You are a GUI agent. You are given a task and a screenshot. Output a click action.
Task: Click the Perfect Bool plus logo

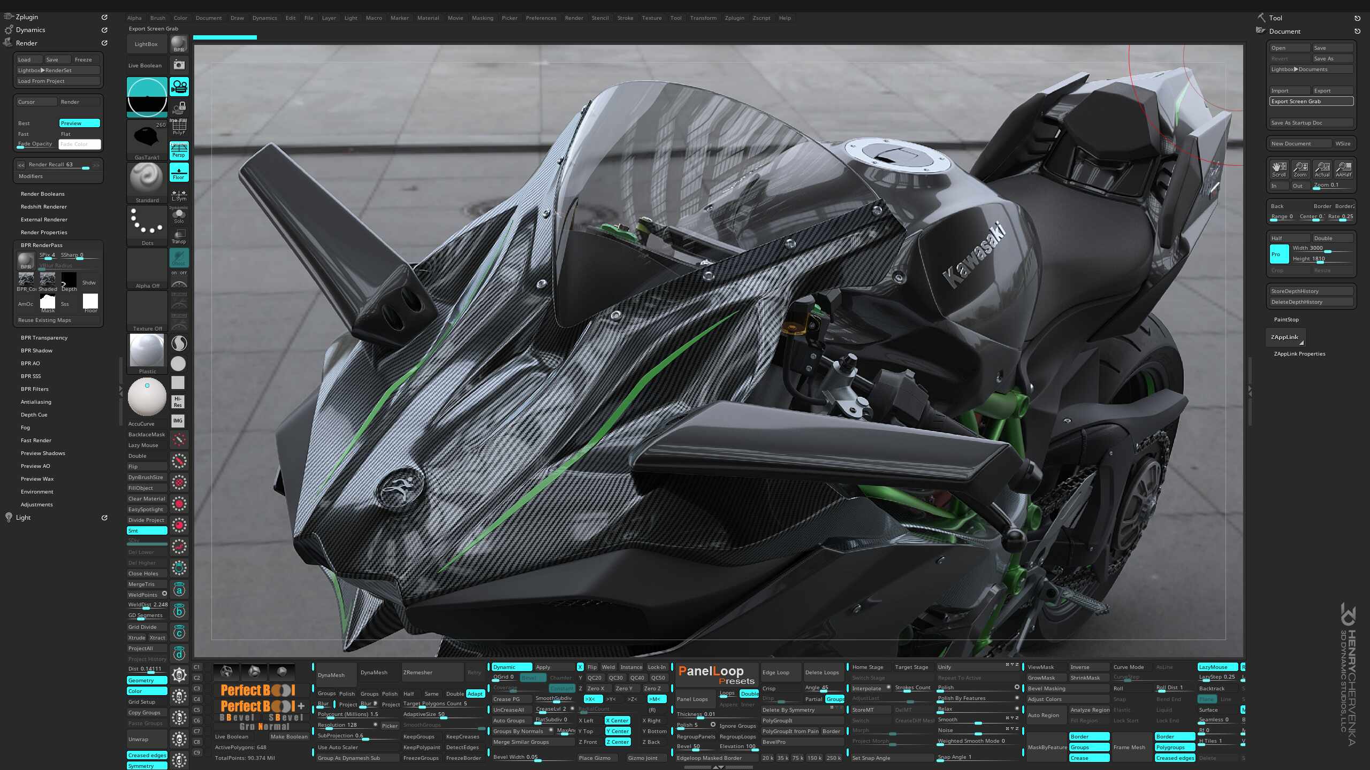262,706
